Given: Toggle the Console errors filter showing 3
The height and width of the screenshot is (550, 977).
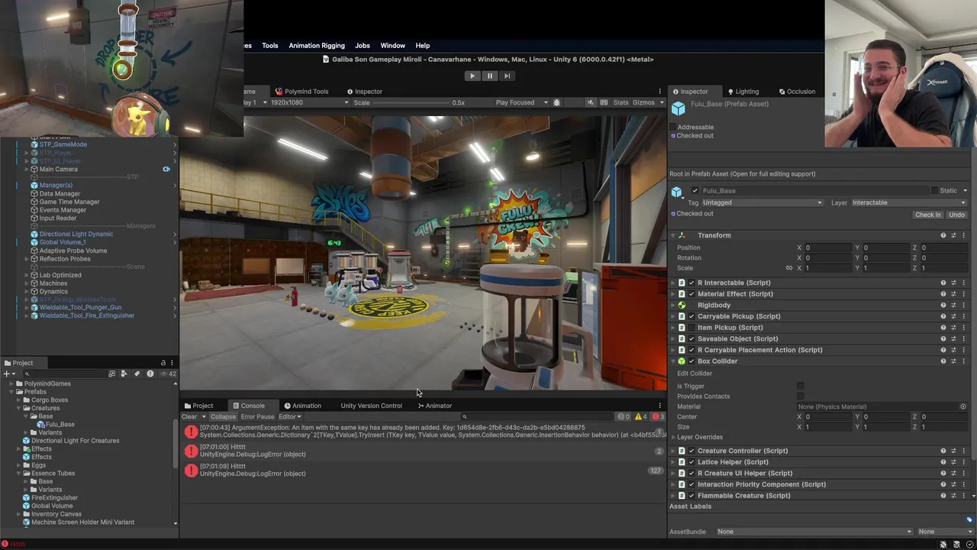Looking at the screenshot, I should click(657, 417).
